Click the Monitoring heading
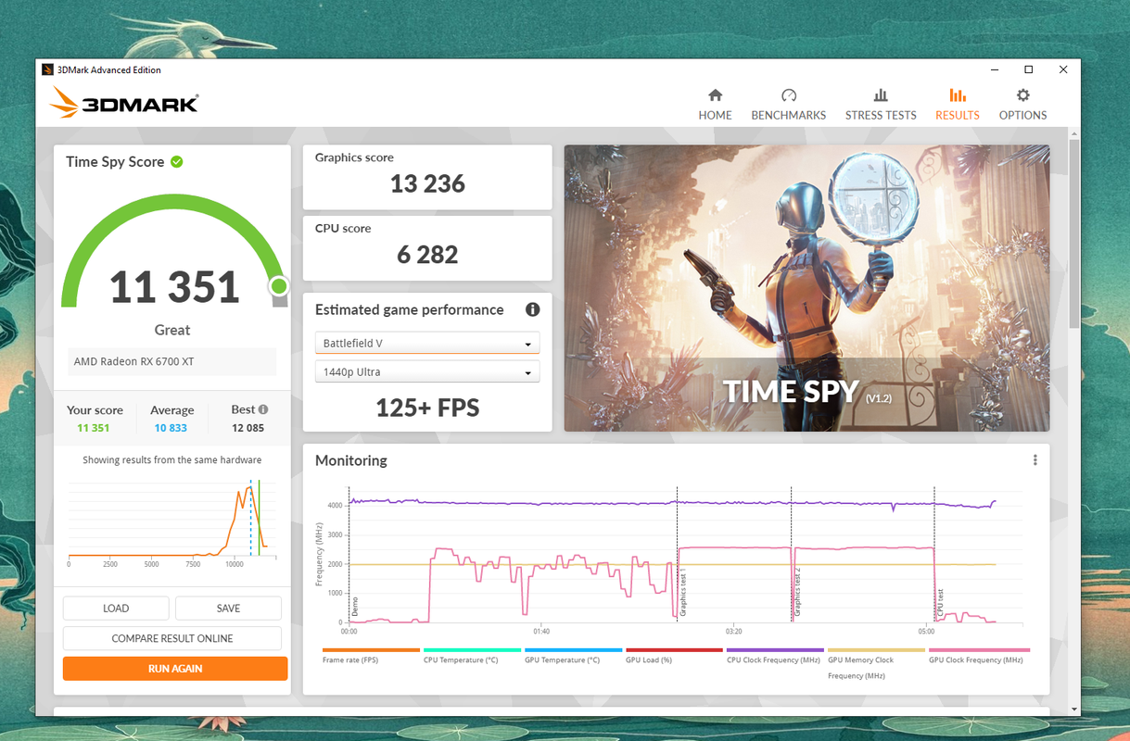The image size is (1130, 741). [x=351, y=460]
